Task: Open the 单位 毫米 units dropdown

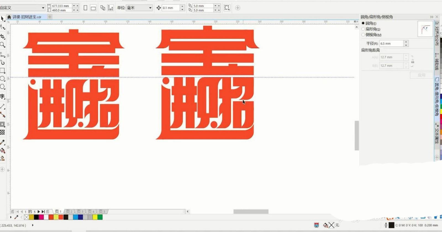Action: [x=150, y=8]
